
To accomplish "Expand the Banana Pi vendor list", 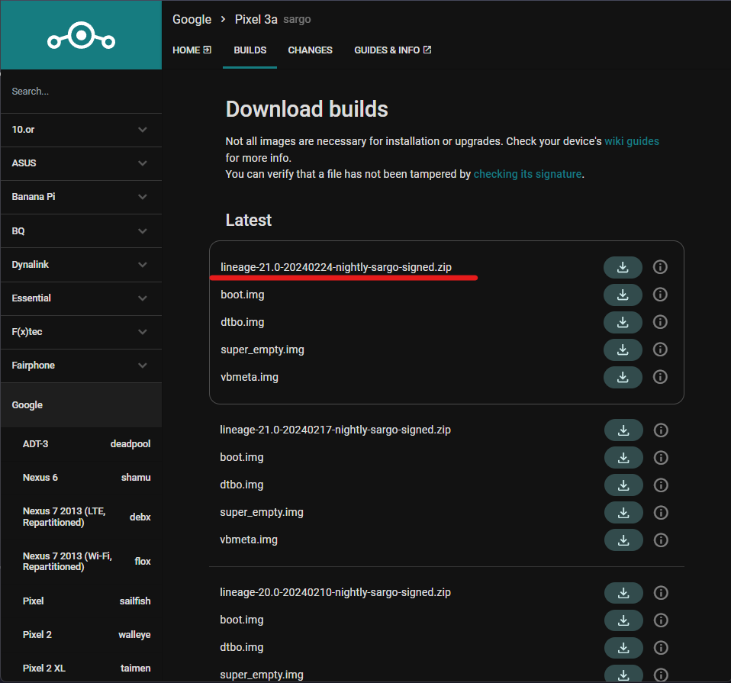I will (x=81, y=197).
